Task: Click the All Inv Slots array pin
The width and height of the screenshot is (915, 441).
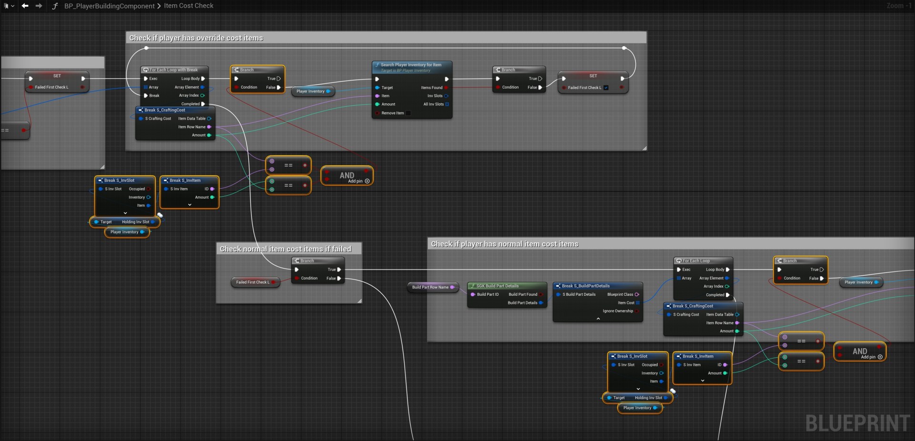Action: (447, 104)
